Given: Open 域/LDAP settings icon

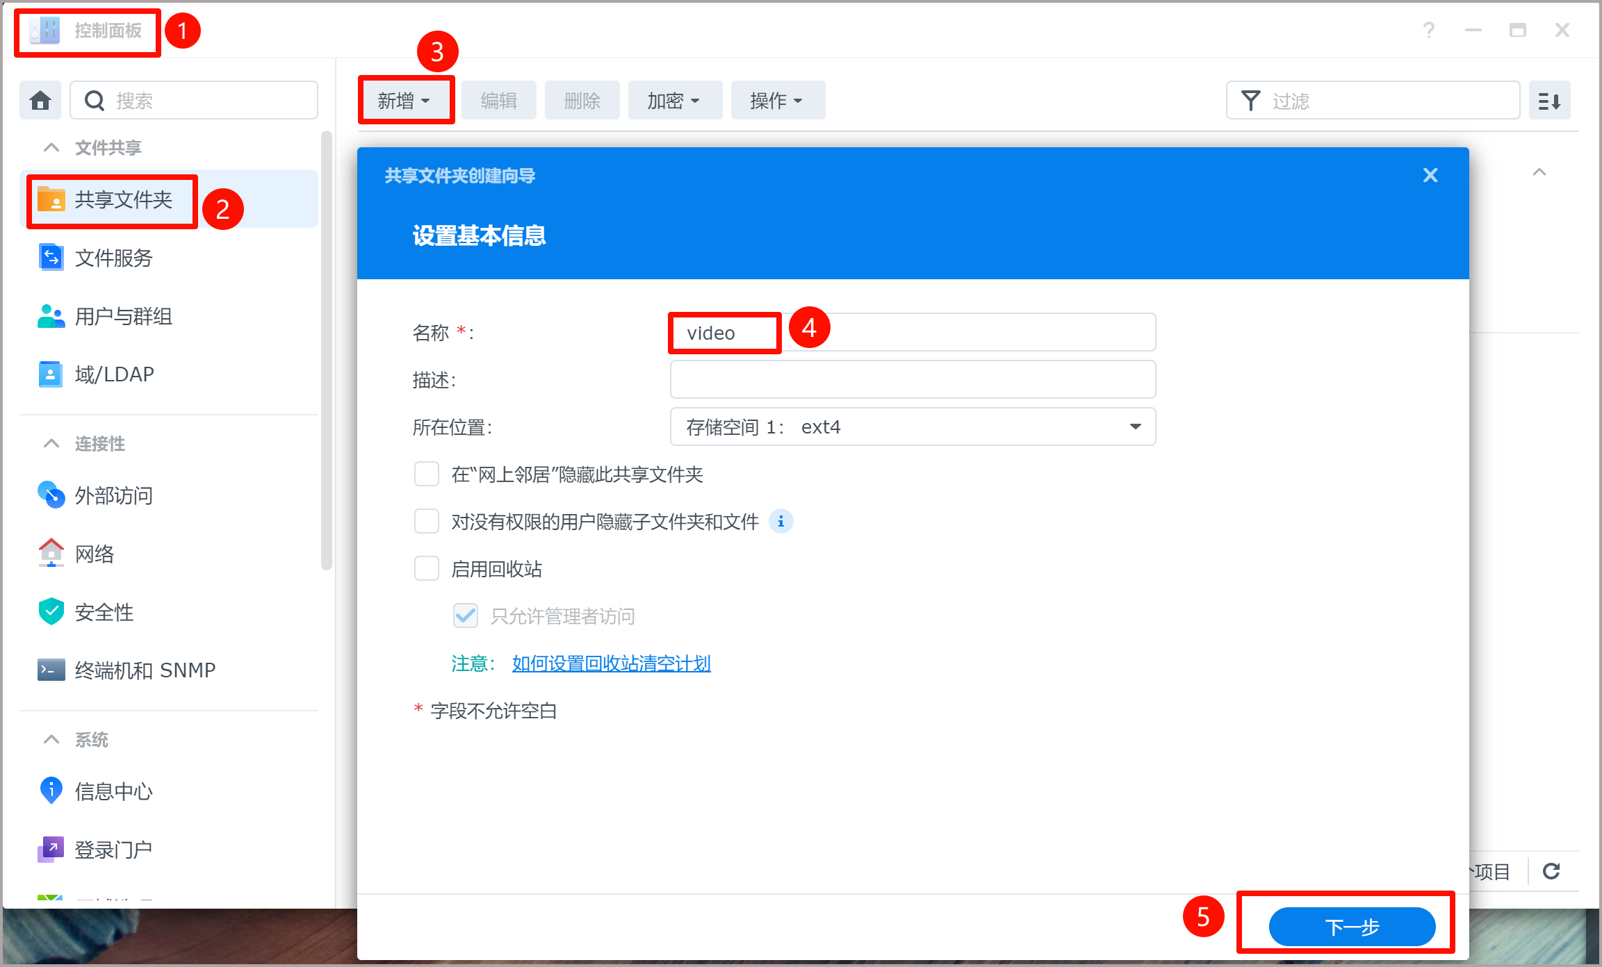Looking at the screenshot, I should click(x=51, y=374).
